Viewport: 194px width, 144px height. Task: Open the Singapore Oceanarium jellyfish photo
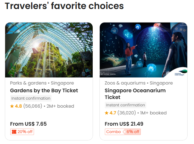pos(143,50)
